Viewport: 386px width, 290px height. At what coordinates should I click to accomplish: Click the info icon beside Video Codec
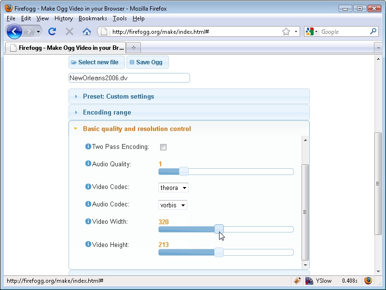tap(88, 187)
